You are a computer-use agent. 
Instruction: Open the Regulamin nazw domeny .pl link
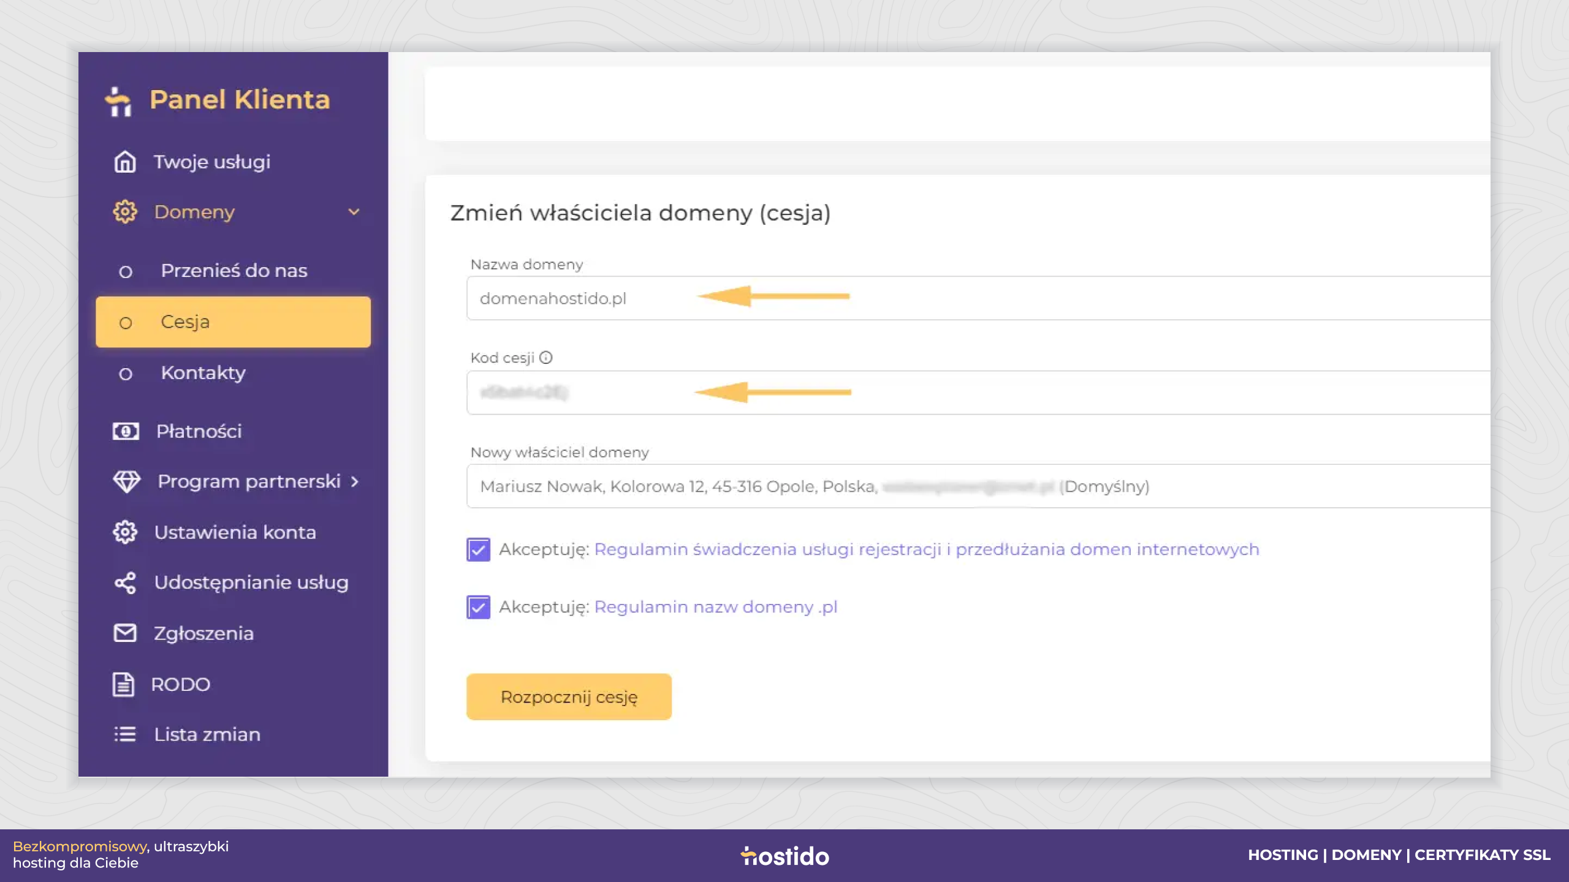(716, 607)
